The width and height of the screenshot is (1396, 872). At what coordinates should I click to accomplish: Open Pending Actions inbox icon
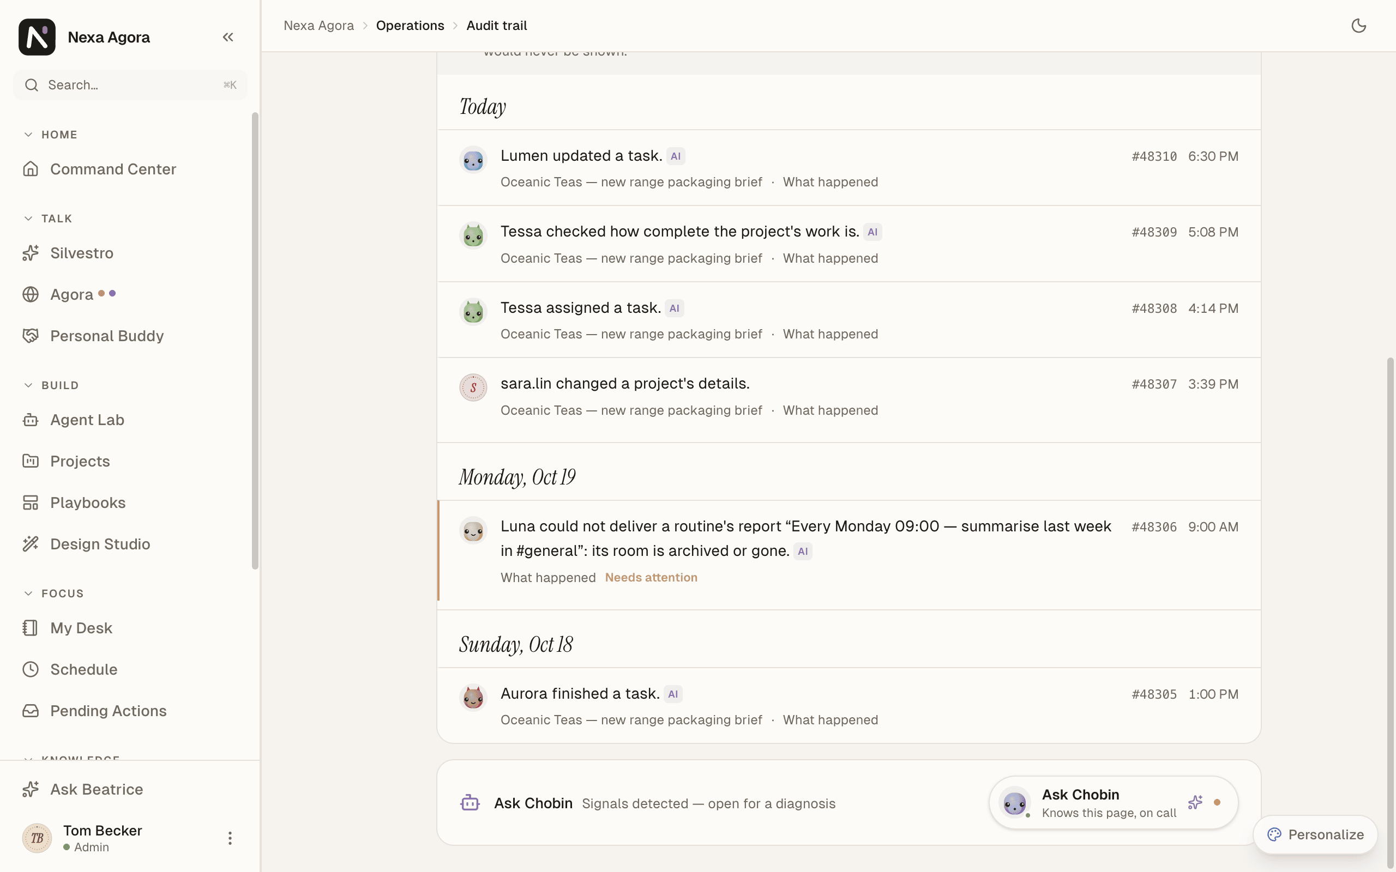pyautogui.click(x=31, y=711)
